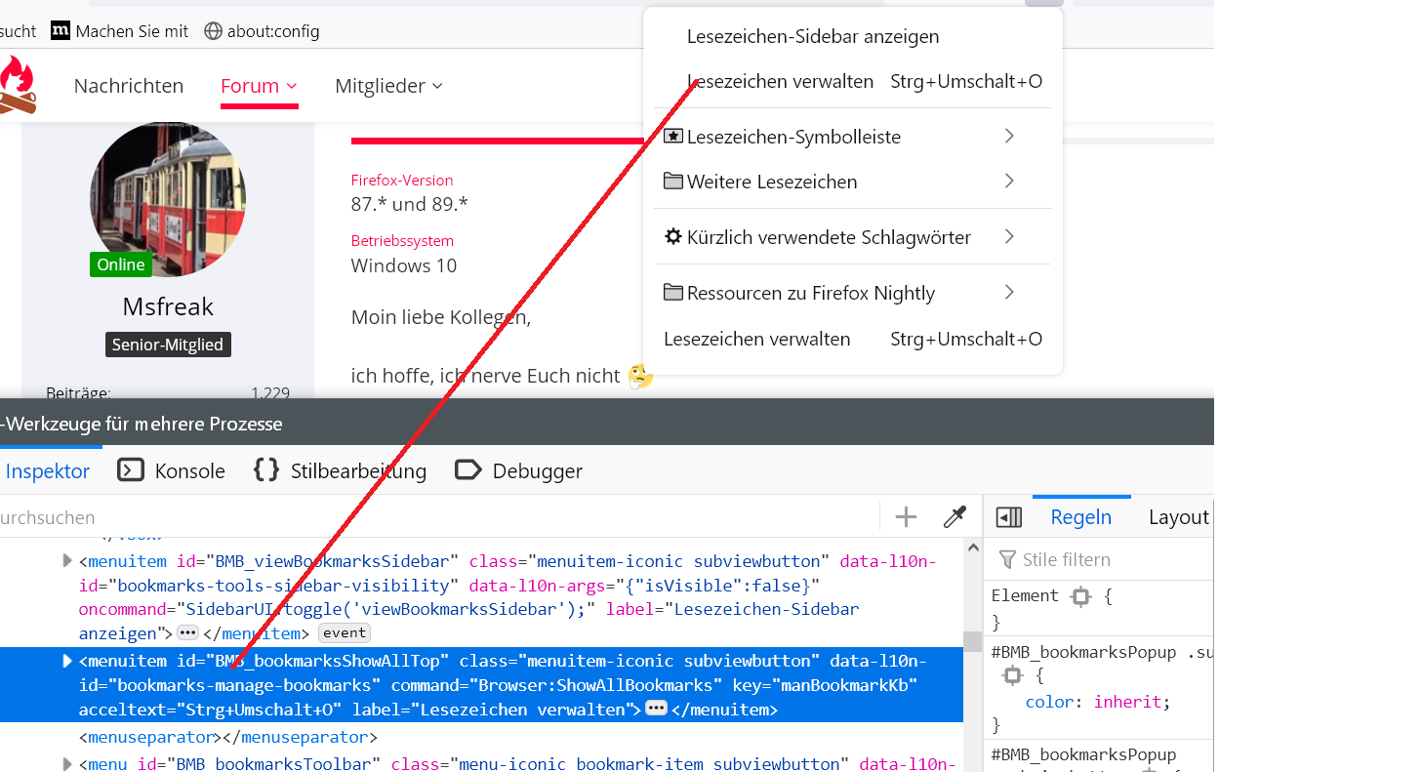Click the thinking emoji in the forum post
This screenshot has width=1422, height=772.
coord(640,376)
